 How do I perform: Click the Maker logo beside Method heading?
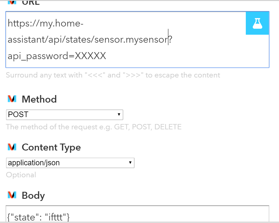pos(12,99)
